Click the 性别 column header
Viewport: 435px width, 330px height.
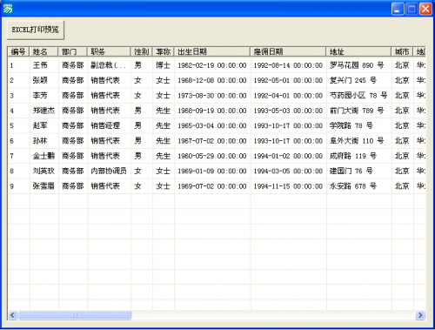(142, 51)
